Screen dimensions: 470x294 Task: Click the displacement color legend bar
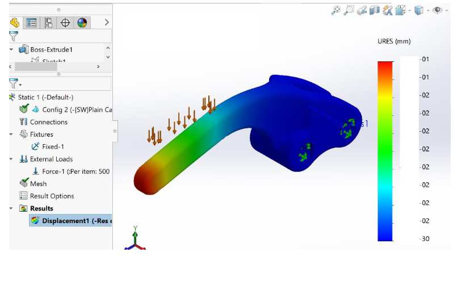click(385, 151)
